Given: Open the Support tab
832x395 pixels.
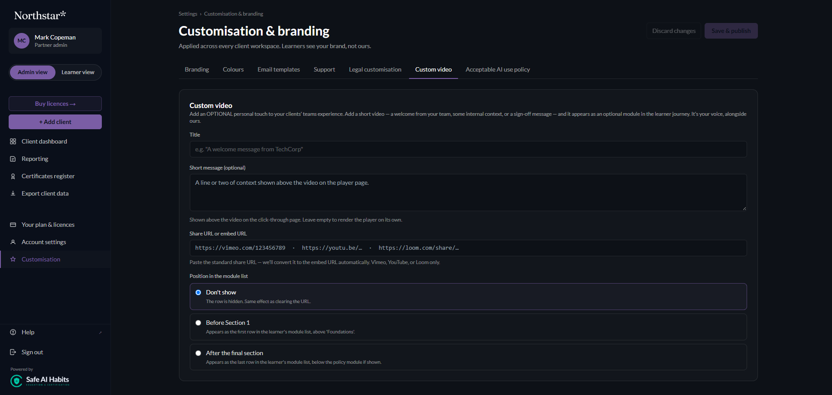Looking at the screenshot, I should 324,69.
